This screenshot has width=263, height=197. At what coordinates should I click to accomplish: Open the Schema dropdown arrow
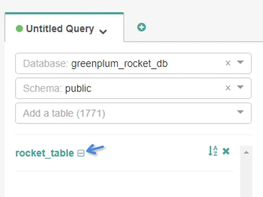[240, 87]
